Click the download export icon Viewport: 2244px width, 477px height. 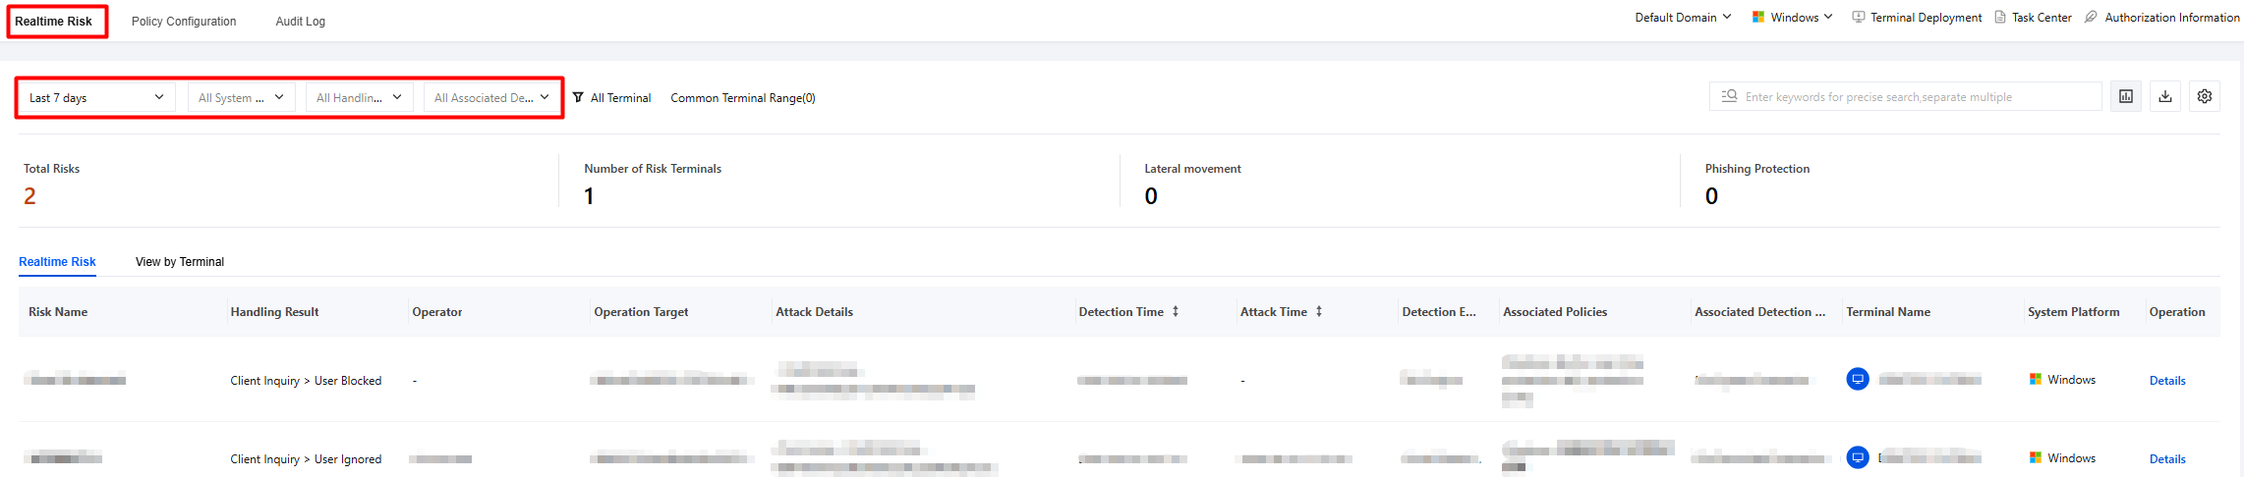point(2165,96)
